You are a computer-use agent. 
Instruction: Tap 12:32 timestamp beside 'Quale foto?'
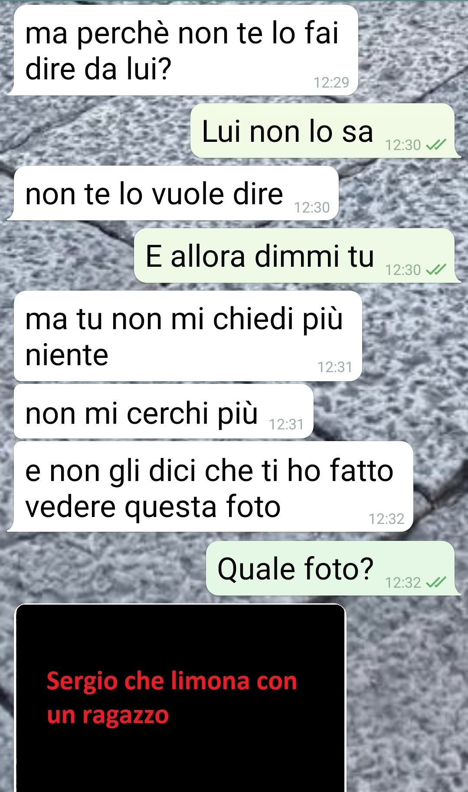pos(403,583)
